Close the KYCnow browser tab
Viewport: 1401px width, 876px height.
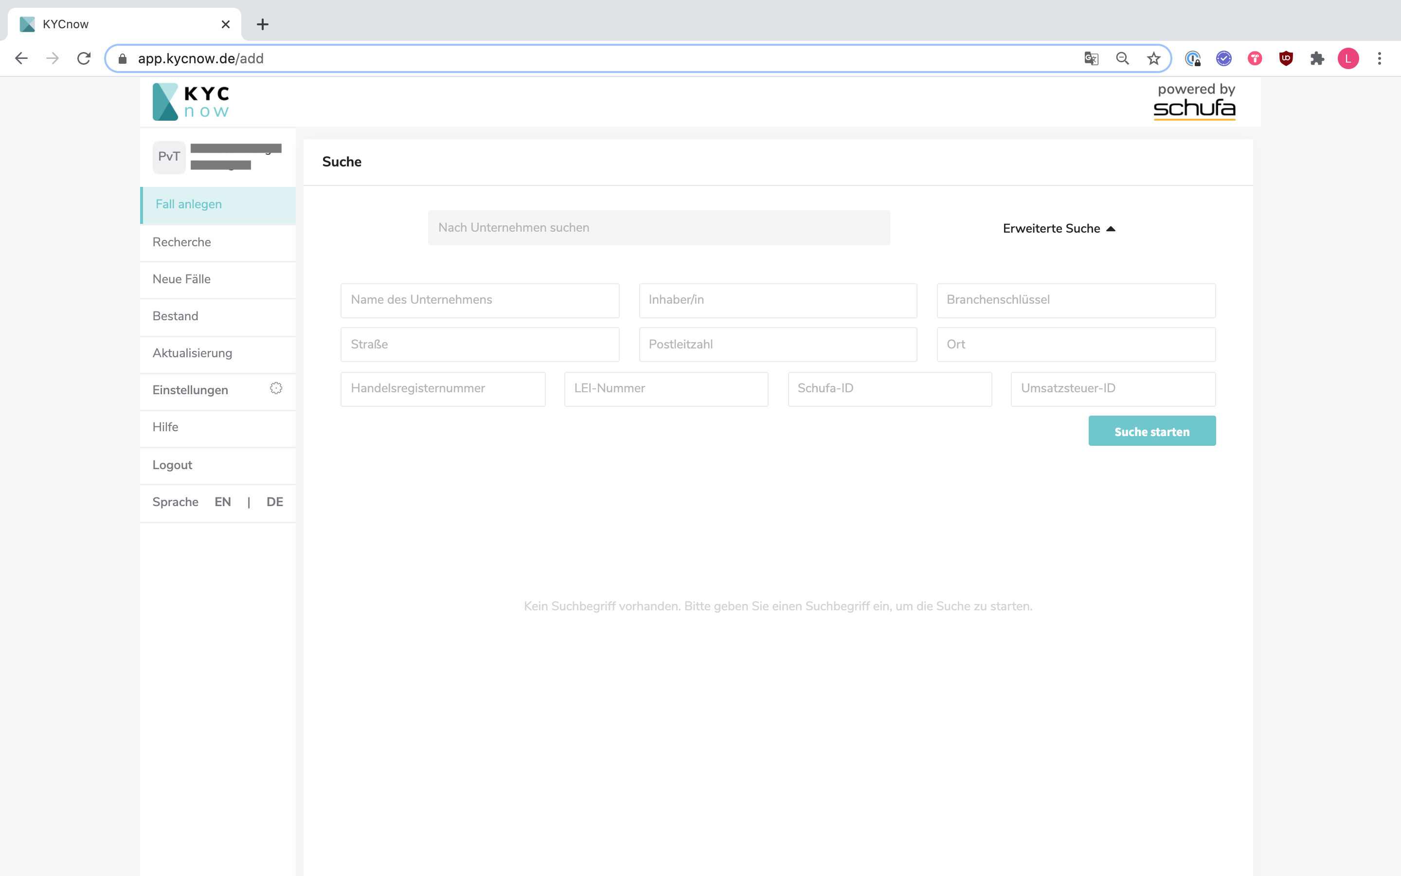[226, 24]
